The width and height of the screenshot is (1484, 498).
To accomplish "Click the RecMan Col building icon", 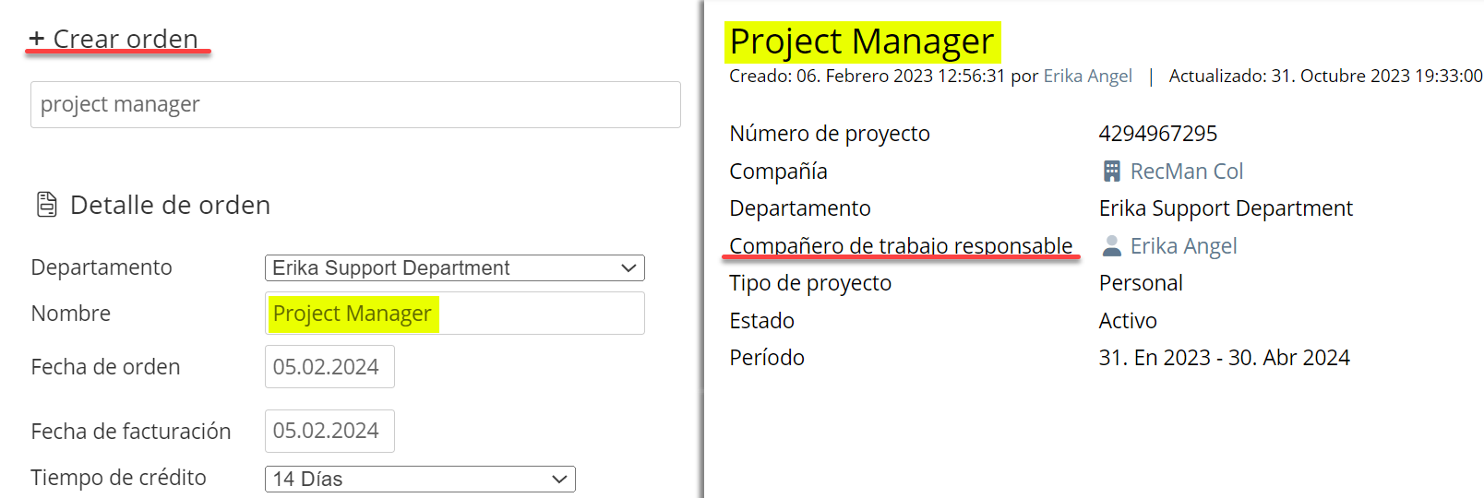I will coord(1111,172).
